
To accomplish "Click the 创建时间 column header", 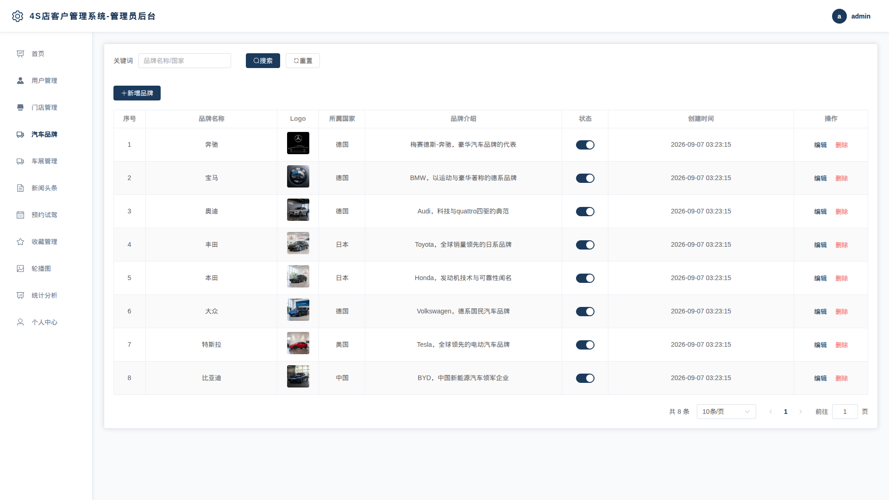I will [x=701, y=119].
